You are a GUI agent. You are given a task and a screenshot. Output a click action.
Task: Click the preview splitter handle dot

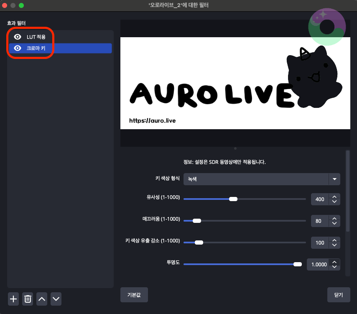pos(235,148)
